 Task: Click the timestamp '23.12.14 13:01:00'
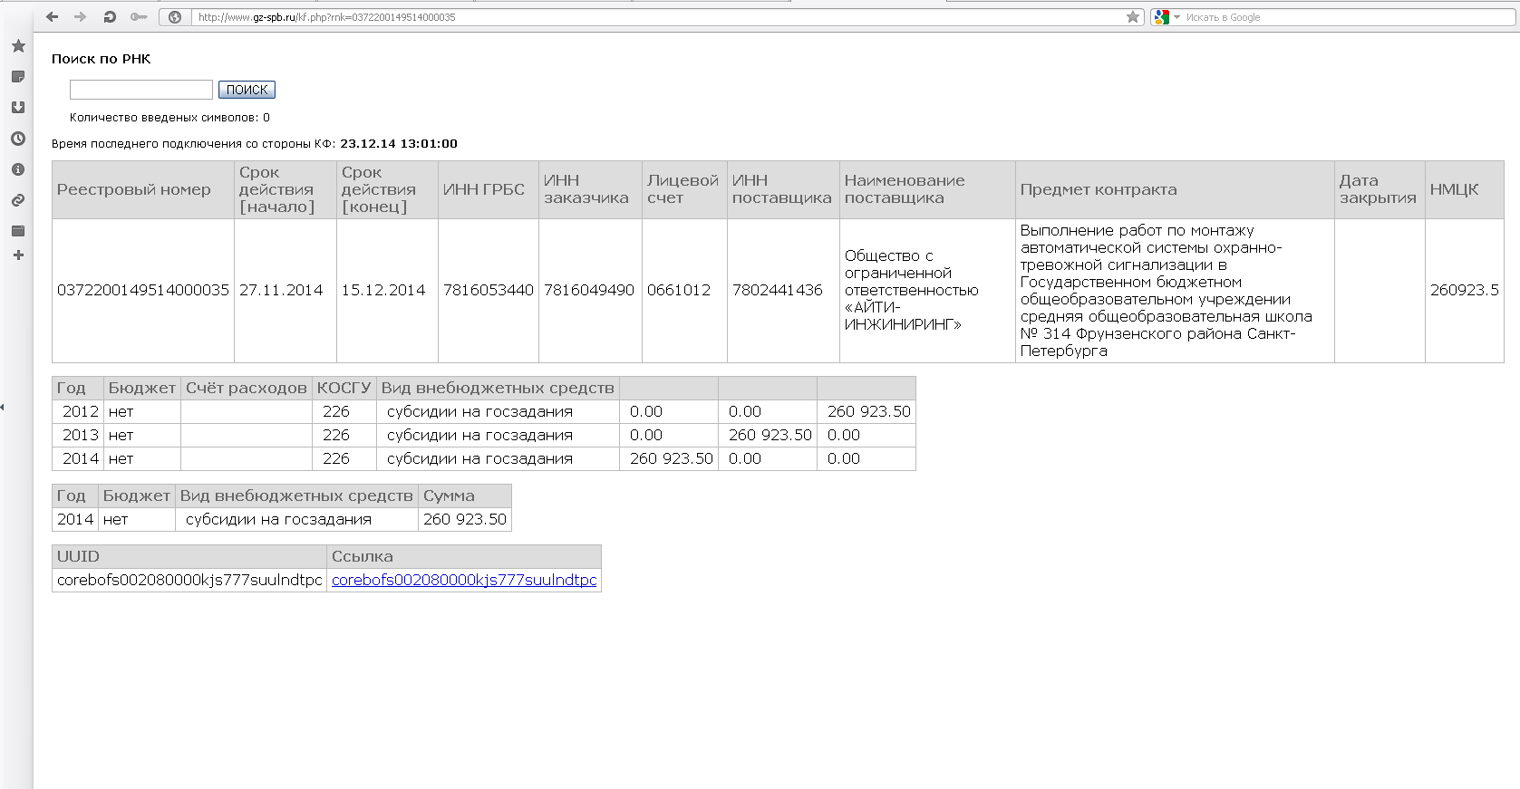click(399, 144)
